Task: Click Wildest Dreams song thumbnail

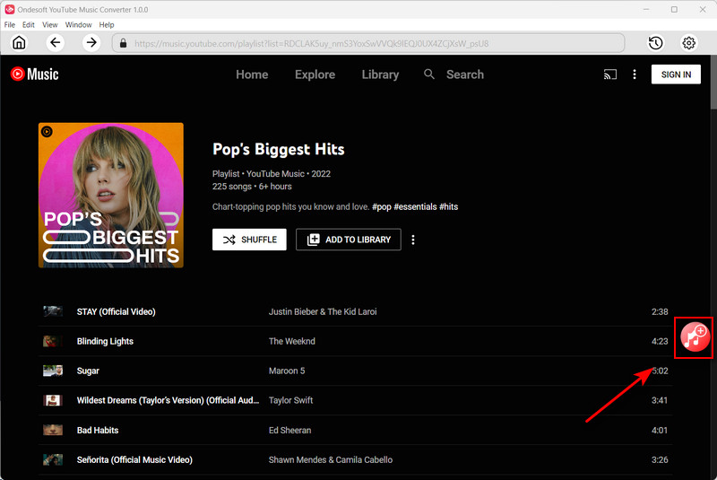Action: click(53, 400)
